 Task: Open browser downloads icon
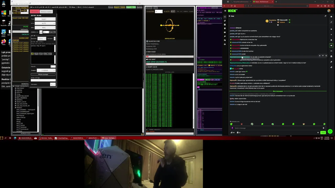tap(321, 6)
